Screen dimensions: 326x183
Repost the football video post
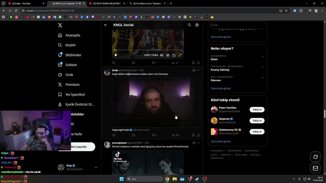[133, 63]
